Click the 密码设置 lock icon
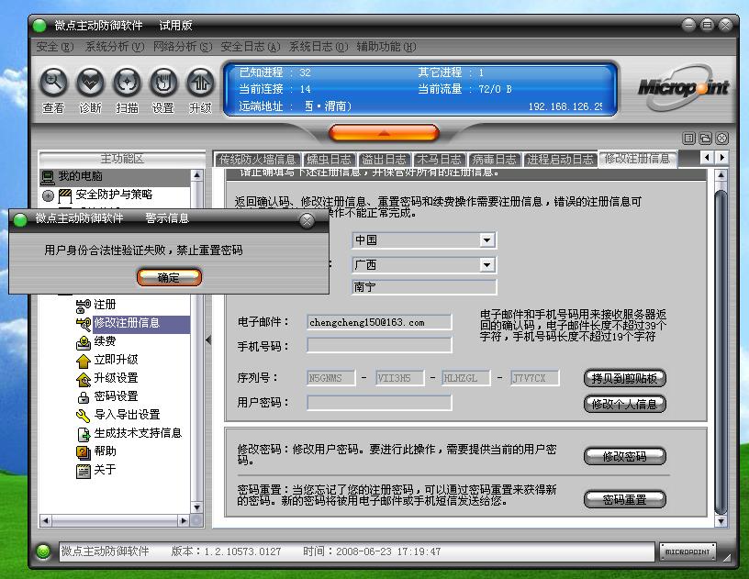Viewport: 749px width, 579px height. pos(84,396)
